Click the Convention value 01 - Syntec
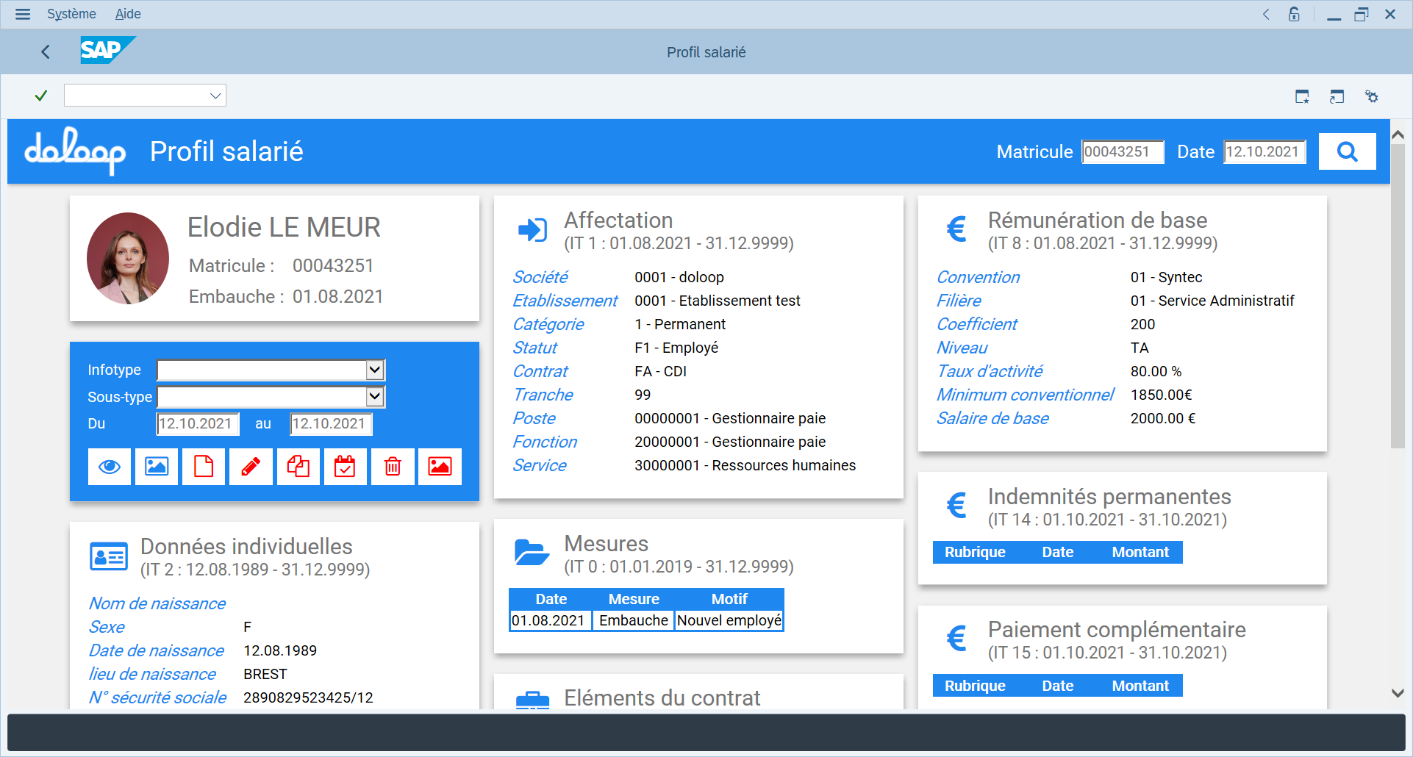The width and height of the screenshot is (1413, 757). [1166, 277]
